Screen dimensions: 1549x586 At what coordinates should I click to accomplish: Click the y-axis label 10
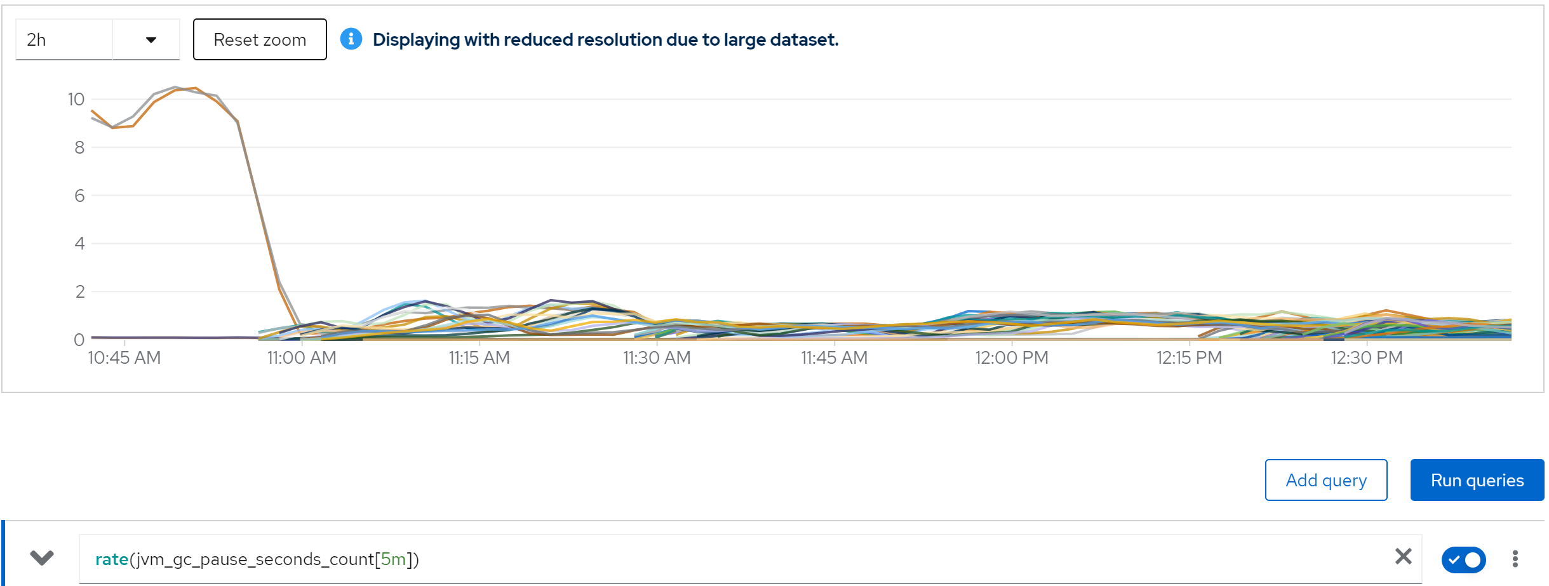point(76,99)
